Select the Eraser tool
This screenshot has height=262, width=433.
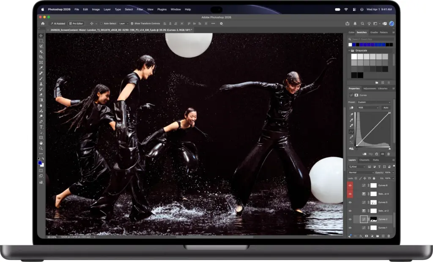41,95
